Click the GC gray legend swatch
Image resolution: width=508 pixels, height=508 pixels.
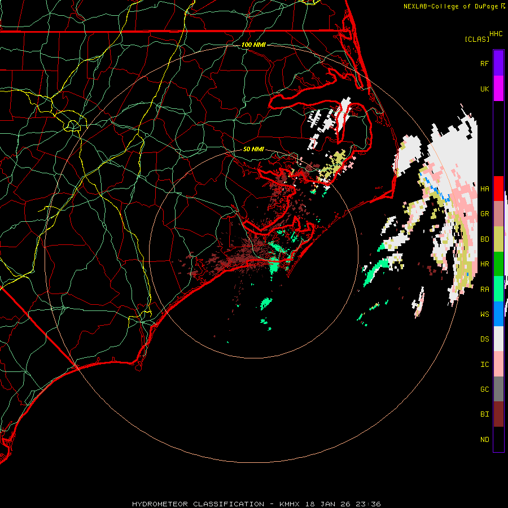pyautogui.click(x=498, y=389)
